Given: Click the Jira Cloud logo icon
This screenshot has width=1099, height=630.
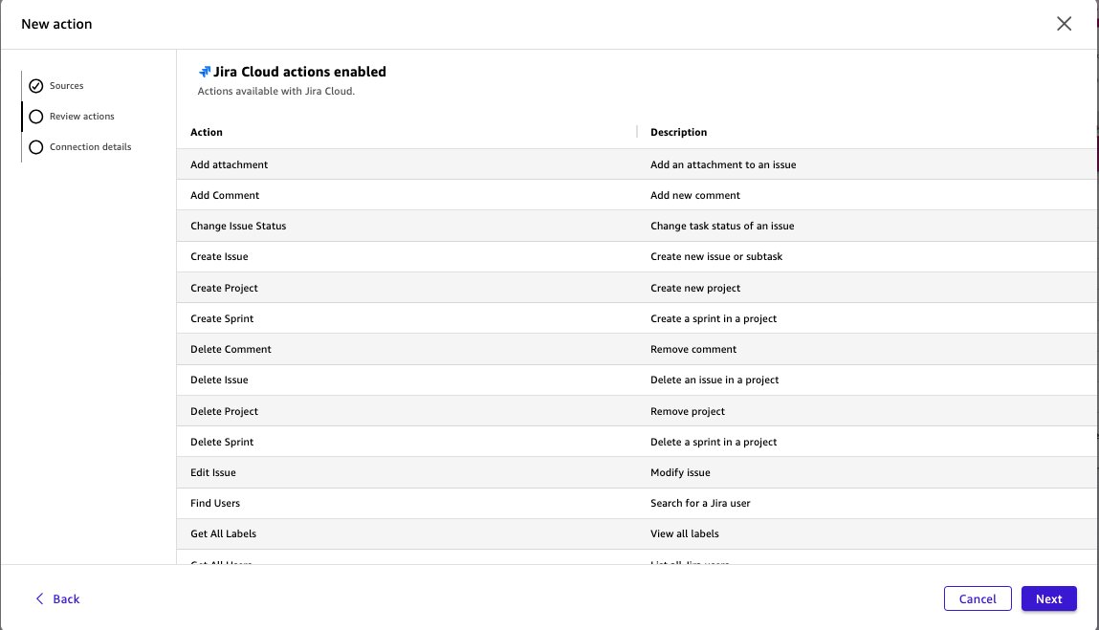Looking at the screenshot, I should [x=204, y=70].
